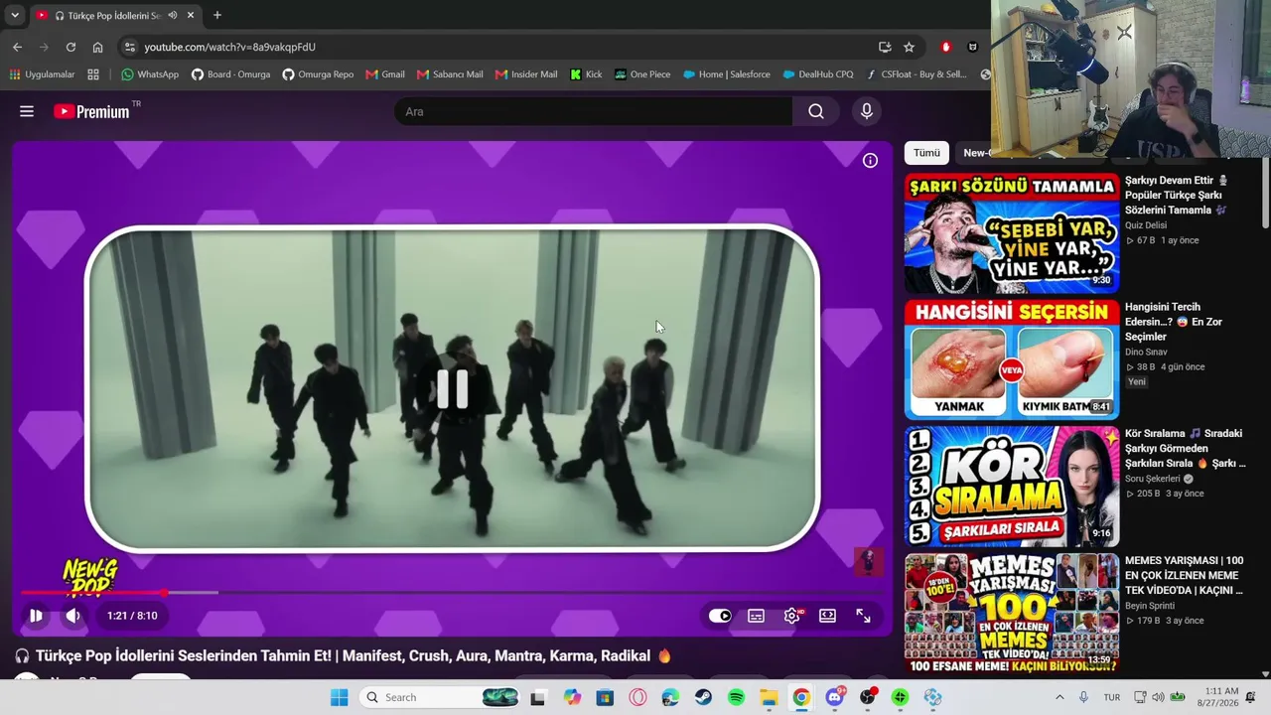The height and width of the screenshot is (715, 1271).
Task: Visit the 'Soru Şekerleri' channel name
Action: pos(1153,479)
